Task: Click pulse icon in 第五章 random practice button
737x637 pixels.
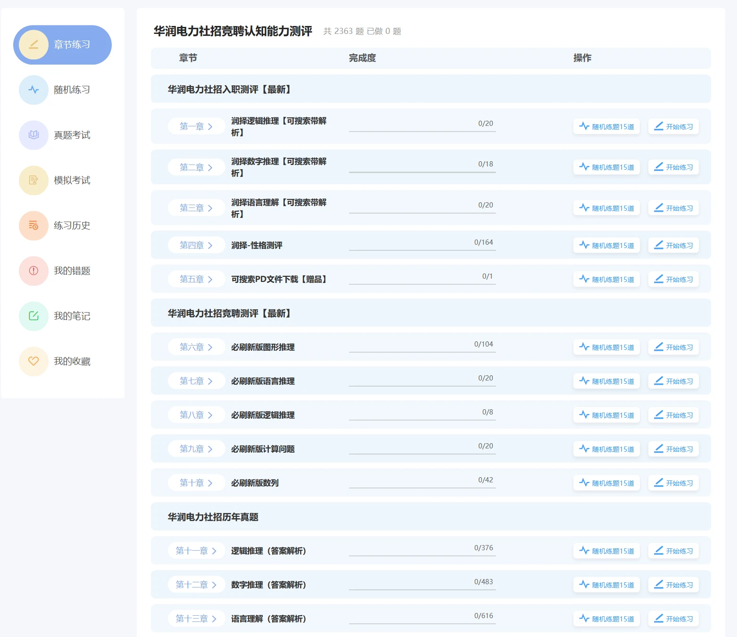Action: pos(584,279)
